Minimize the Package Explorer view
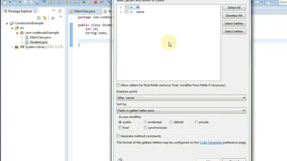Image resolution: width=287 pixels, height=161 pixels. (x=54, y=11)
